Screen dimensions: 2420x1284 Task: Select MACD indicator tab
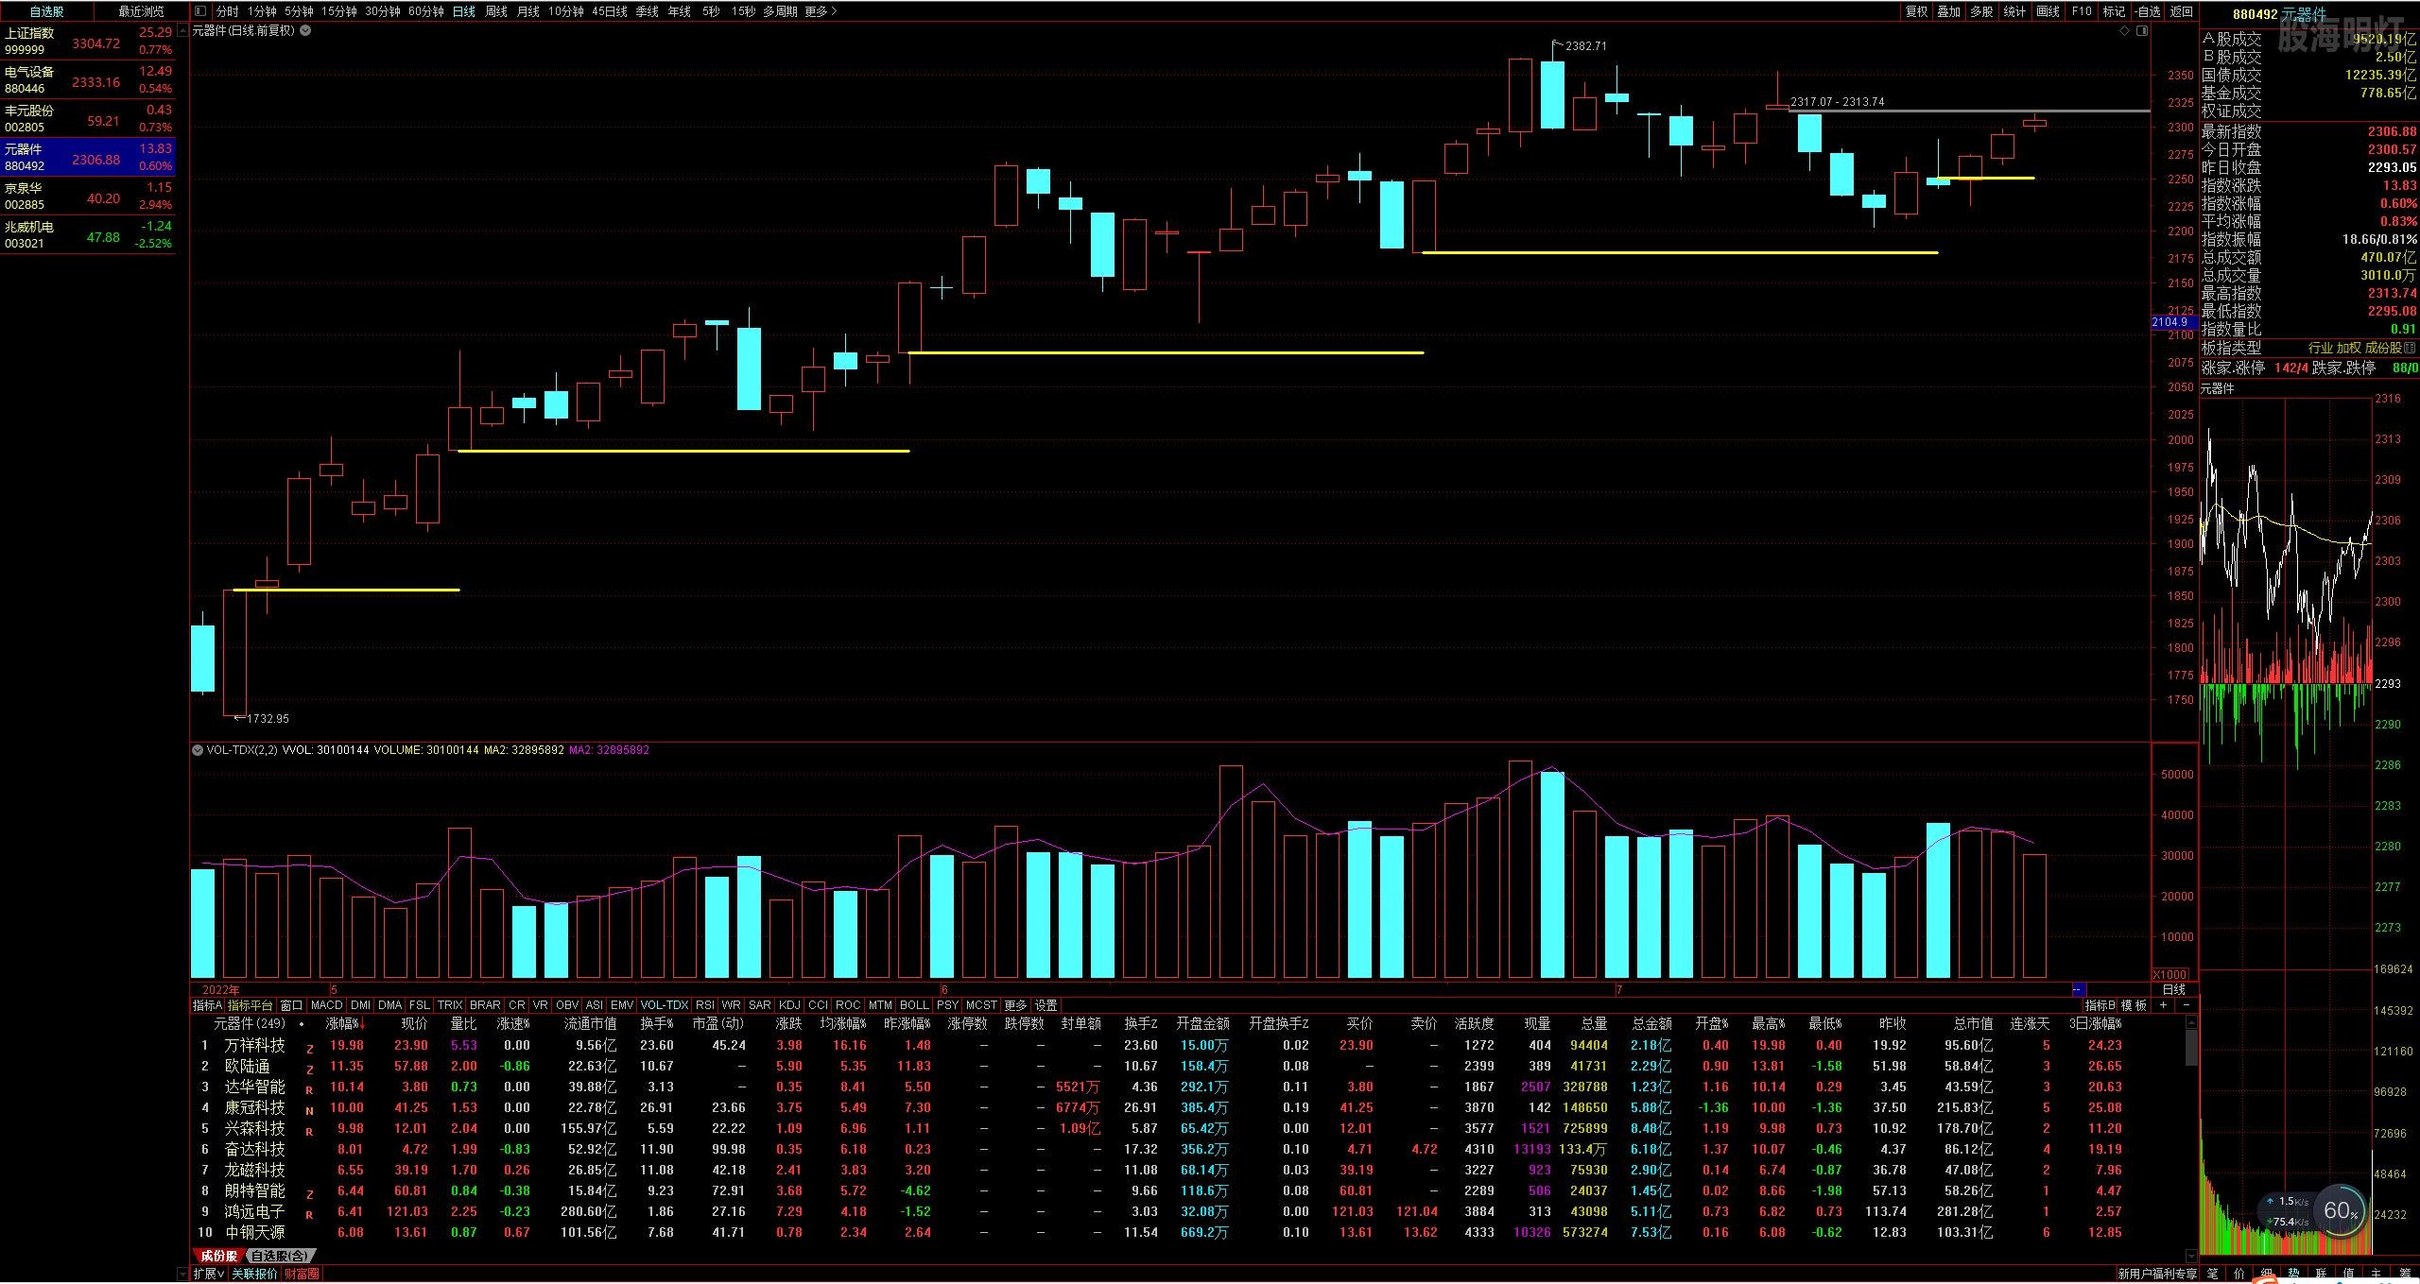coord(326,1005)
